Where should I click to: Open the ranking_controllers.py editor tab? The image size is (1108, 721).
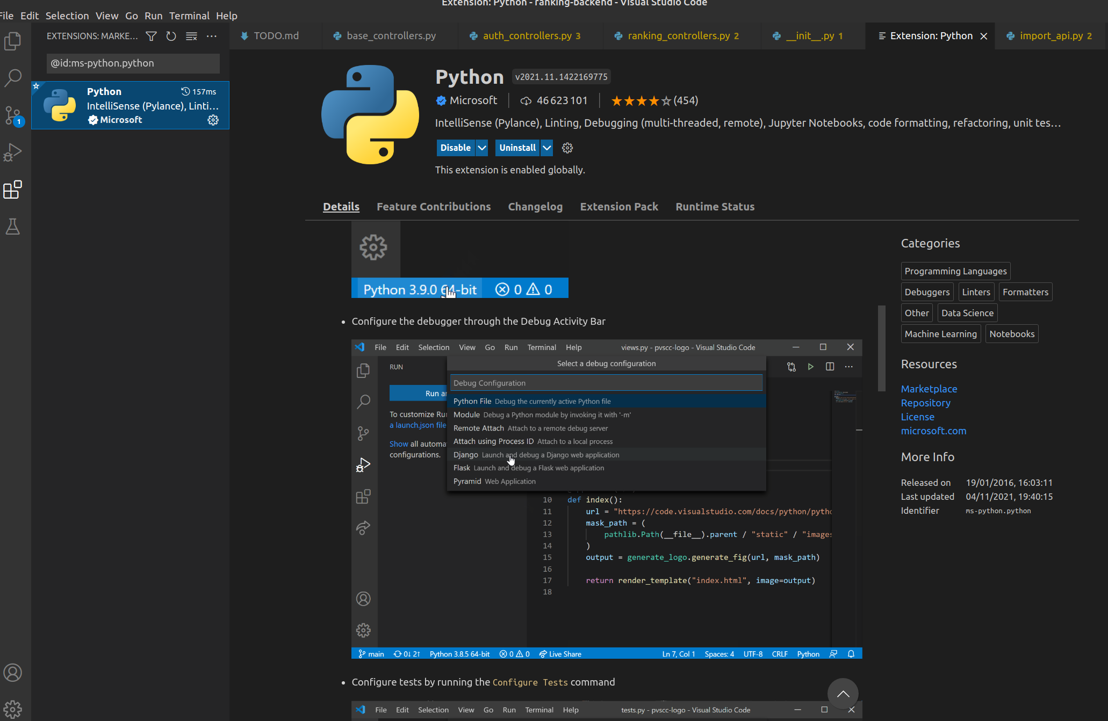point(678,36)
